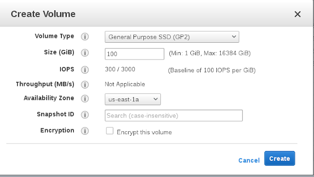Click the blue Create button

click(x=280, y=158)
